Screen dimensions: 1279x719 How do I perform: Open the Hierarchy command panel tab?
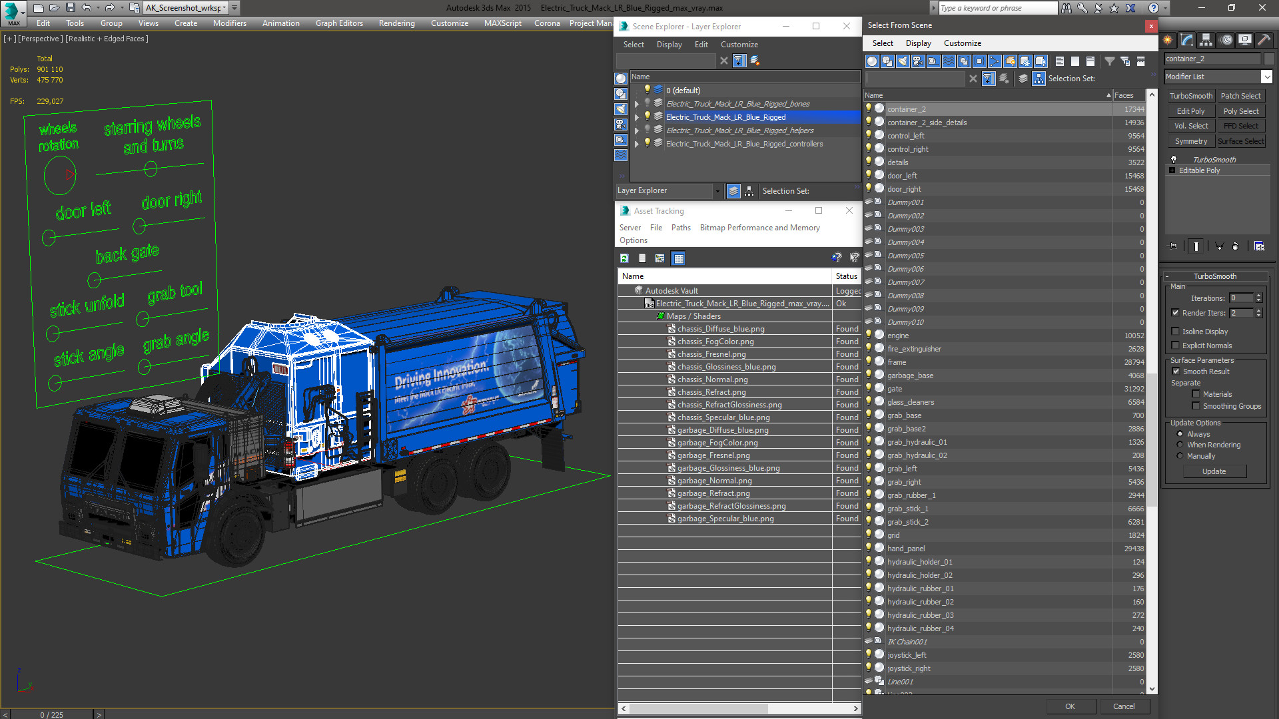click(x=1206, y=40)
